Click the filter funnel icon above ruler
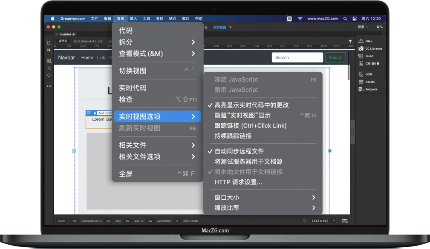This screenshot has height=249, width=430. 350,41
